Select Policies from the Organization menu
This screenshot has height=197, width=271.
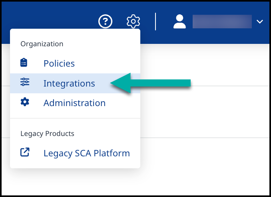click(59, 63)
